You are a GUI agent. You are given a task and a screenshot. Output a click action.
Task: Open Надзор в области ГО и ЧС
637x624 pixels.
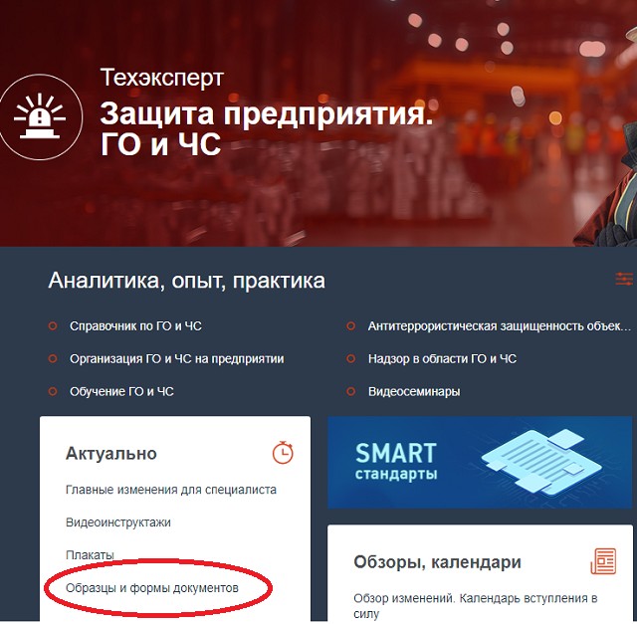442,359
